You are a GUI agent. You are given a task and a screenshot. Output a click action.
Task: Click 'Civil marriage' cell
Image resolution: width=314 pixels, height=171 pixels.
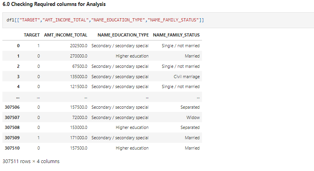[x=186, y=77]
